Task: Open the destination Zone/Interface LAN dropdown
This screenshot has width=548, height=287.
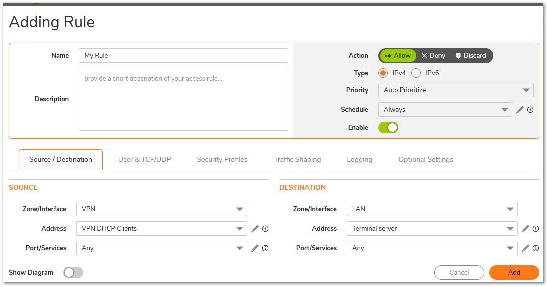Action: (x=432, y=209)
